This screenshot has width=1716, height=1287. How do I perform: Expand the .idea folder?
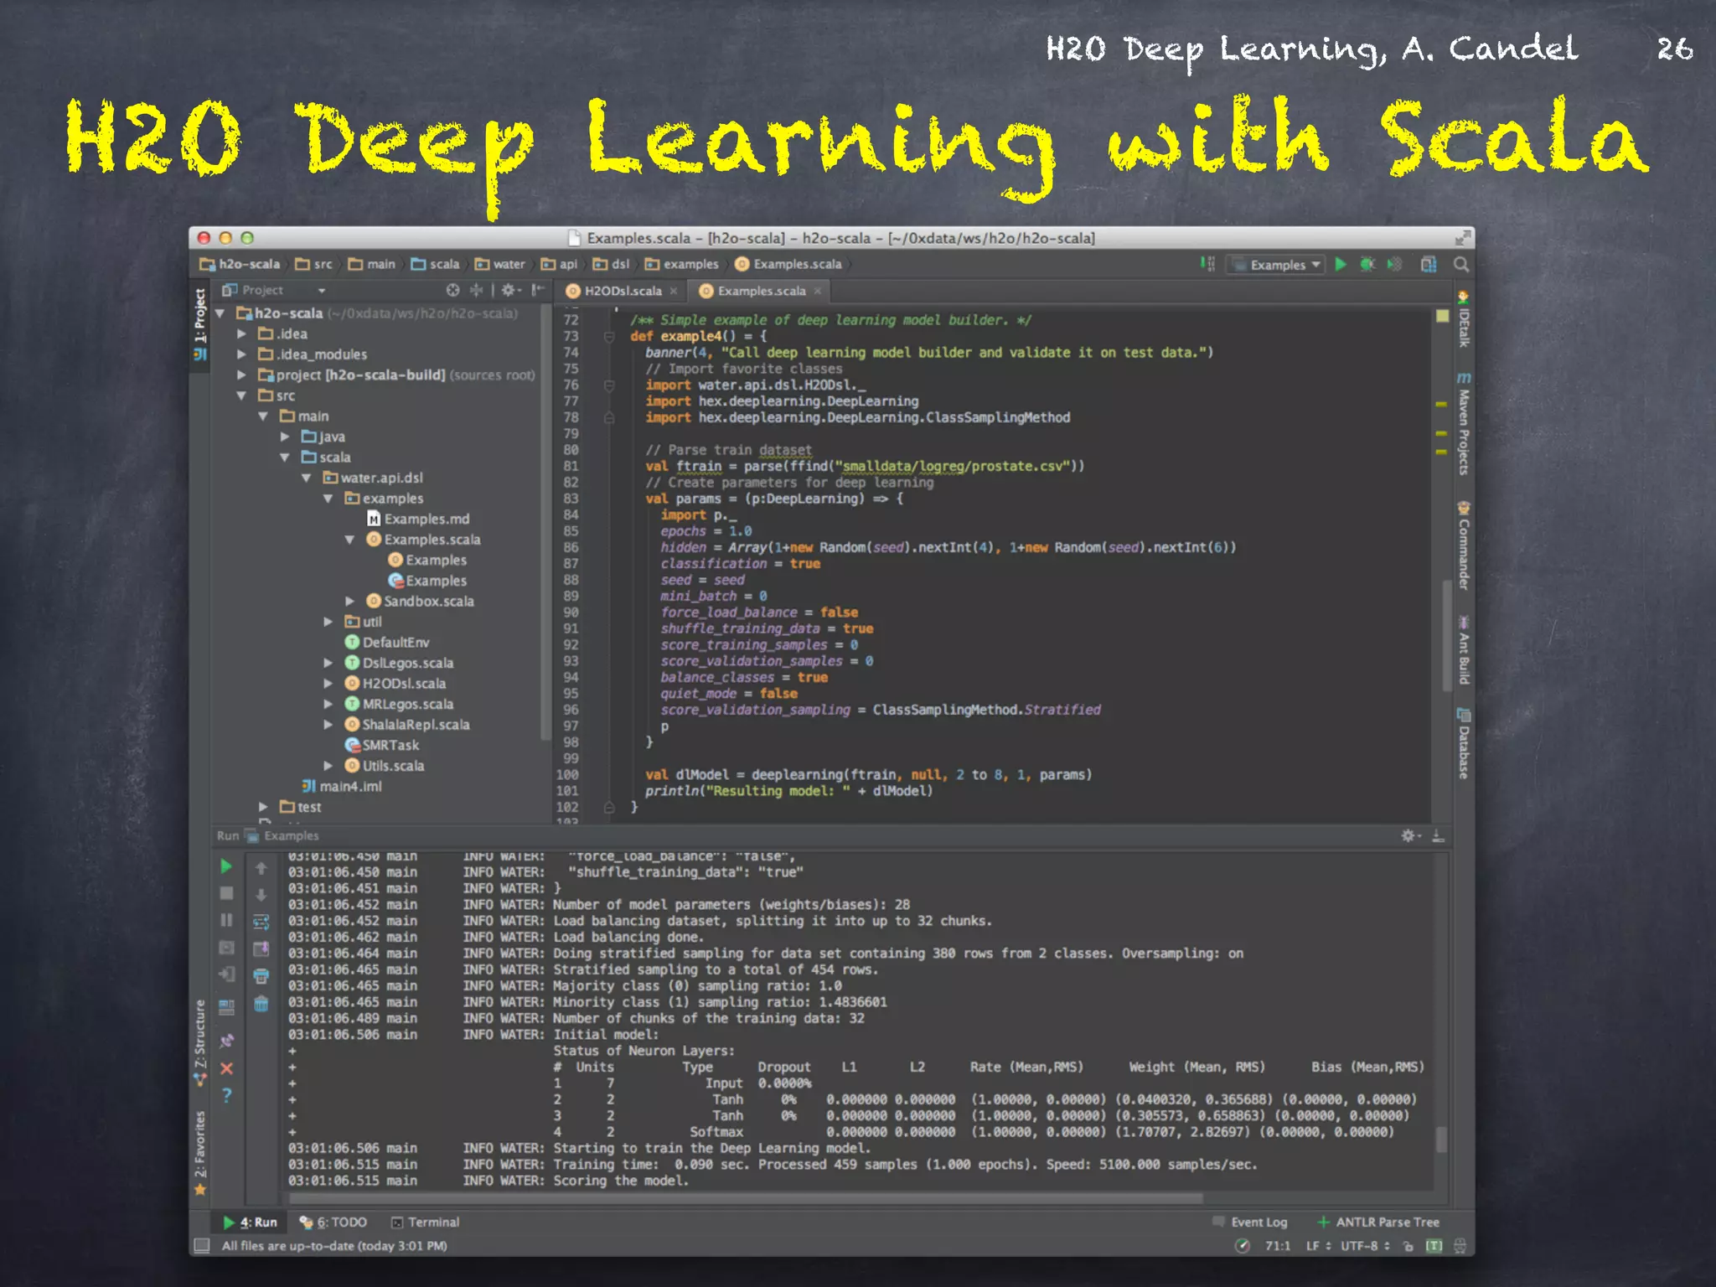[241, 333]
